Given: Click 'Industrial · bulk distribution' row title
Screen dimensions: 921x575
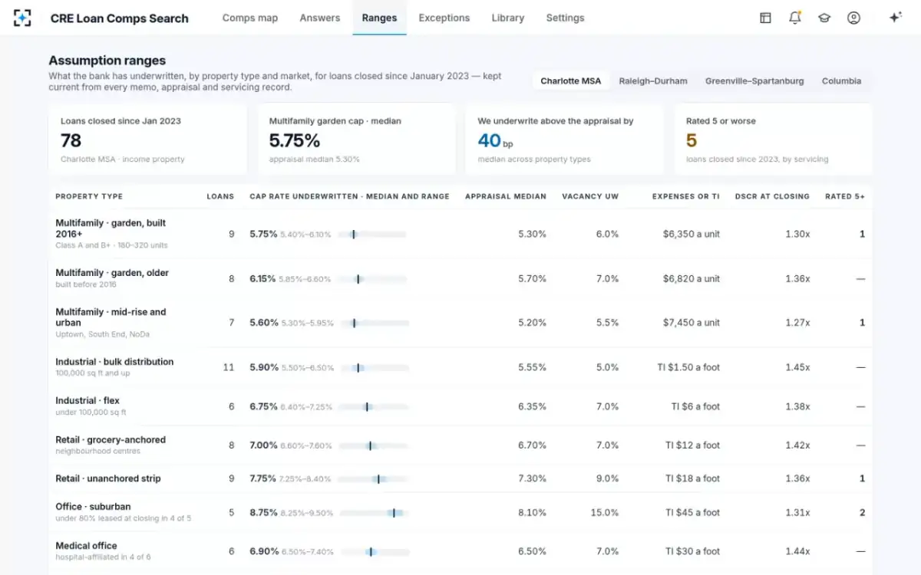Looking at the screenshot, I should coord(114,362).
